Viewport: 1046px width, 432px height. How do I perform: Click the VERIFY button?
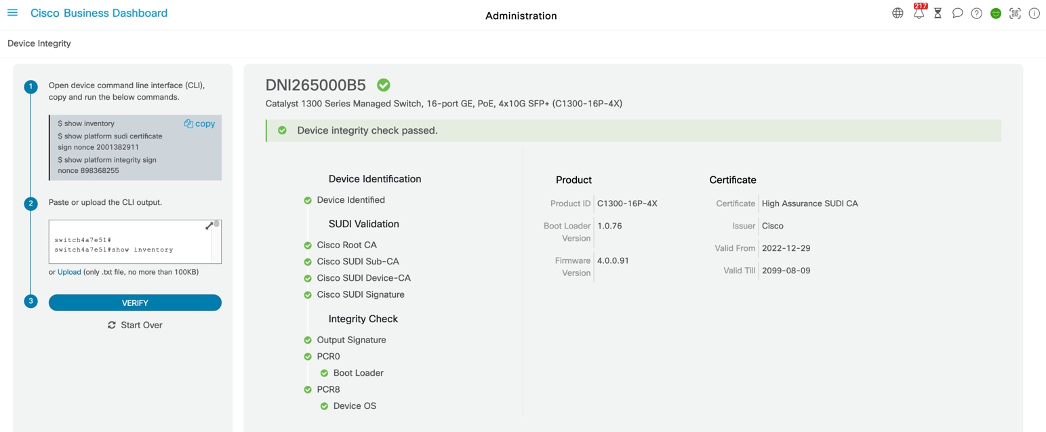[x=135, y=302]
